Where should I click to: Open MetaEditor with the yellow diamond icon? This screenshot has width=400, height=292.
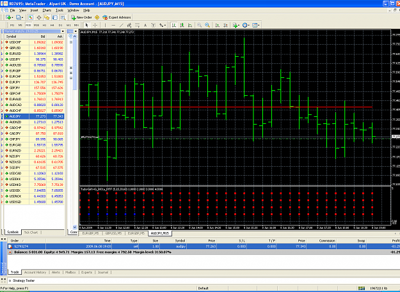(97, 17)
